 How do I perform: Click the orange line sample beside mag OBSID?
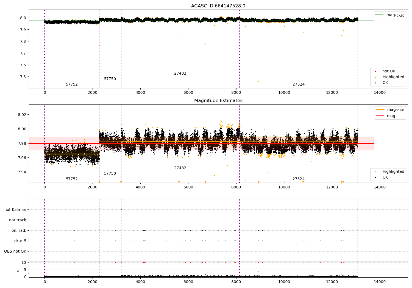(x=380, y=110)
